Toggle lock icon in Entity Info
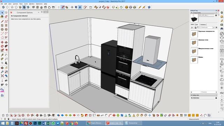 click(216, 98)
